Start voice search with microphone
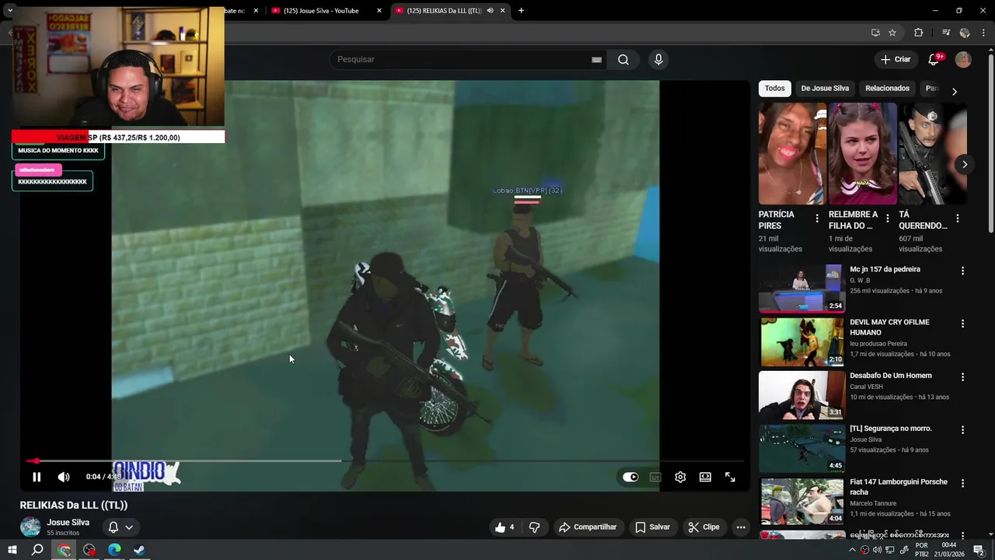This screenshot has height=560, width=995. tap(658, 60)
